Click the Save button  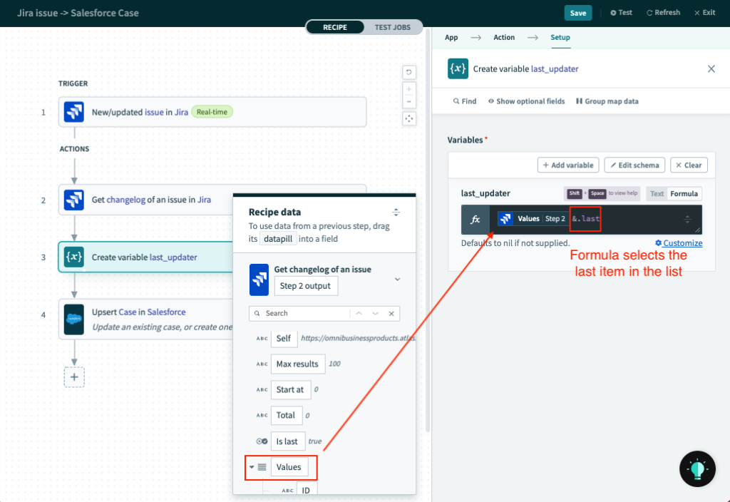[577, 12]
